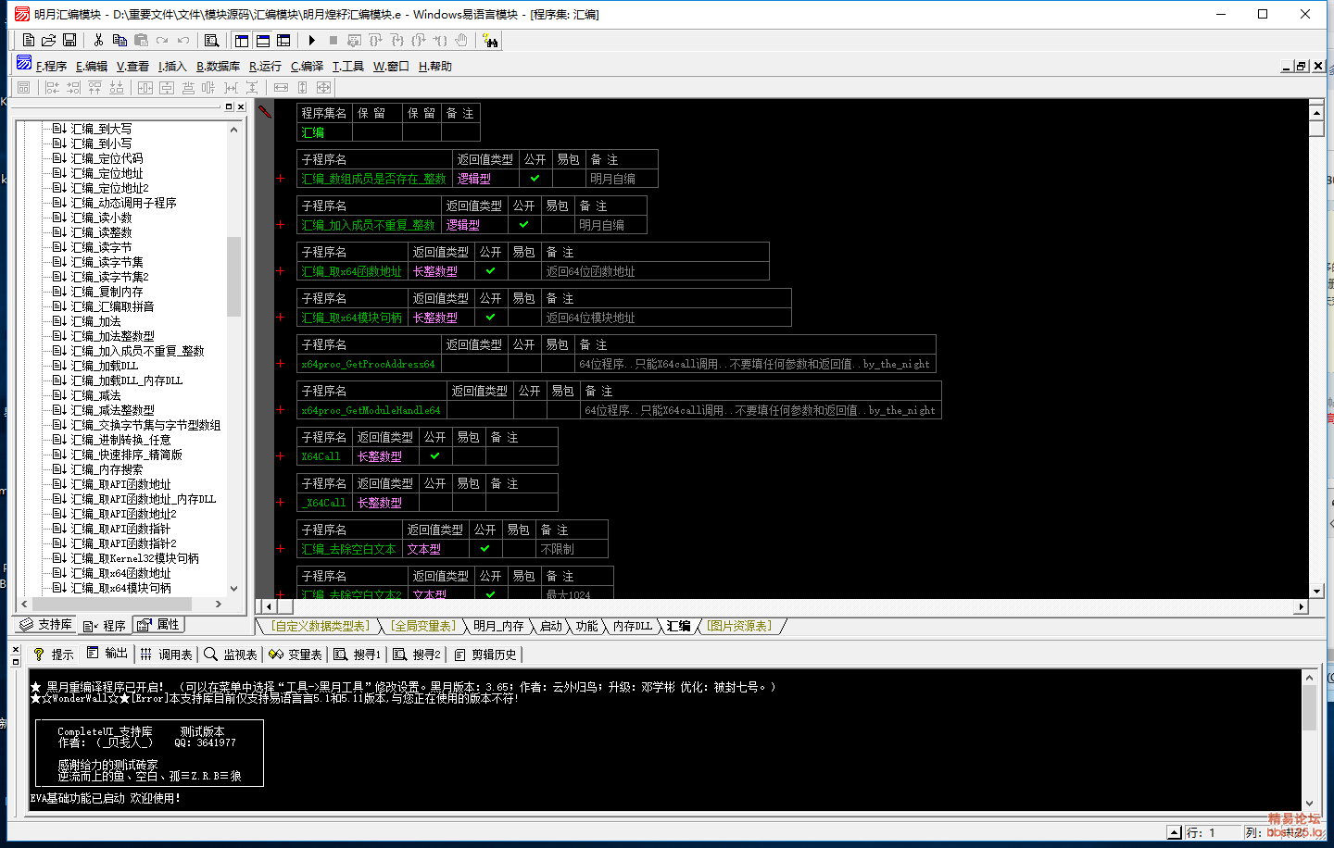This screenshot has height=848, width=1334.
Task: Click the Paste clipboard icon
Action: point(141,40)
